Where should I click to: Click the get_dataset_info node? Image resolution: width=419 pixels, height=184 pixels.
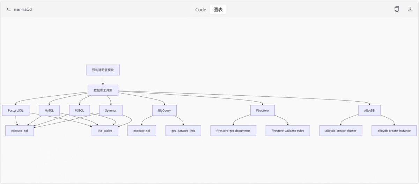click(183, 131)
